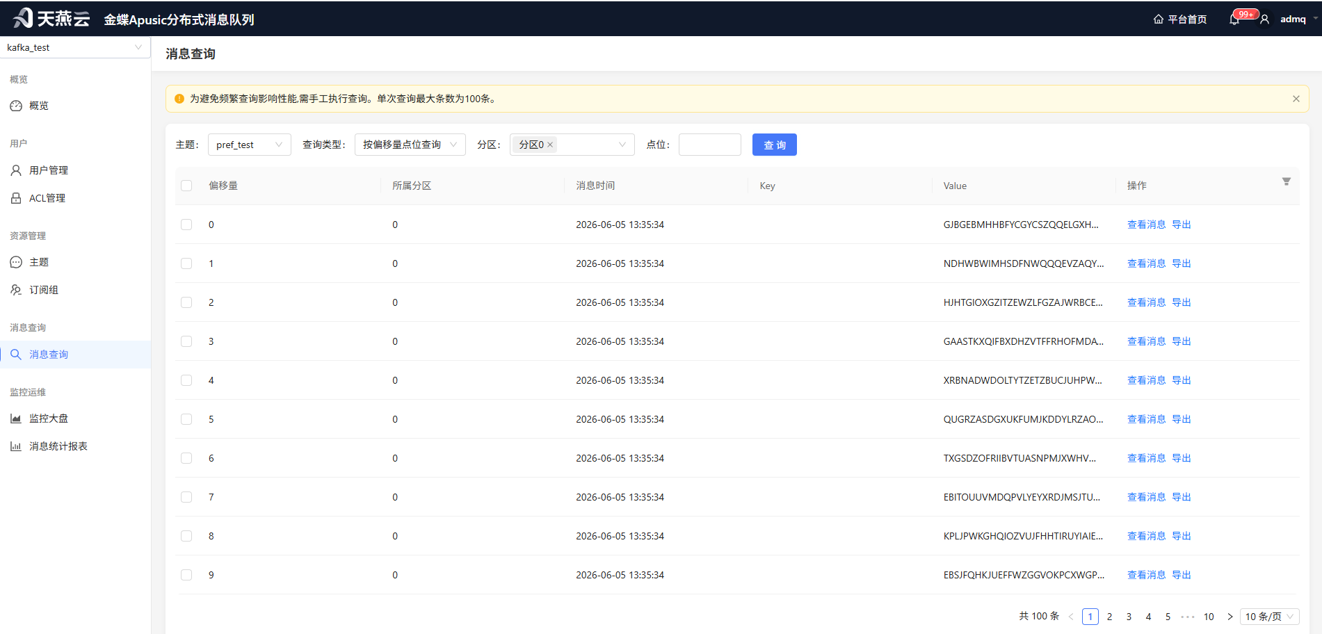Viewport: 1322px width, 634px height.
Task: Click the orange warning info icon in banner
Action: (179, 99)
